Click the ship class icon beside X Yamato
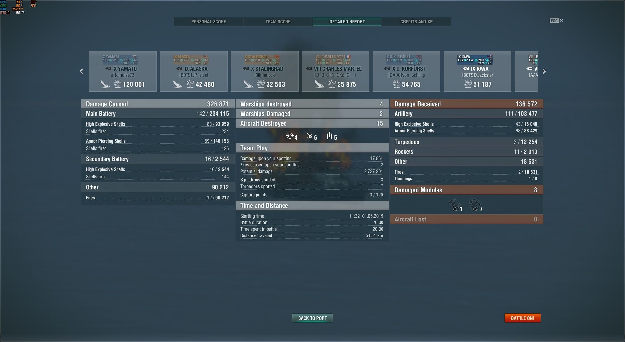The width and height of the screenshot is (625, 342). [x=108, y=69]
